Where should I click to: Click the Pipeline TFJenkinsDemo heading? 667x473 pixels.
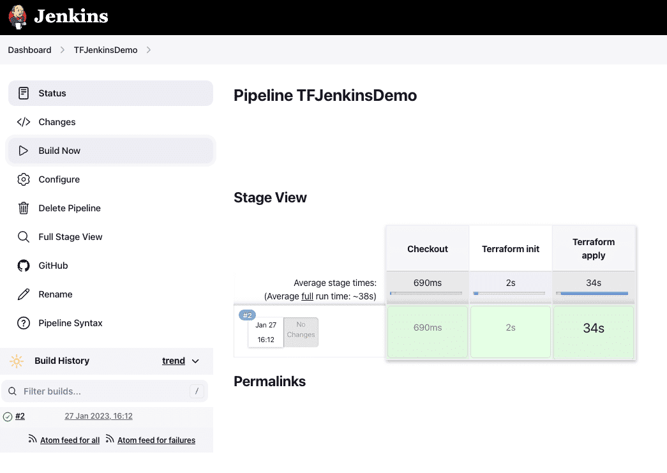[325, 96]
